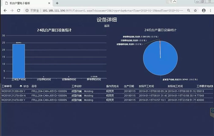
Task: Click the 返回 link under the title
Action: 107,26
